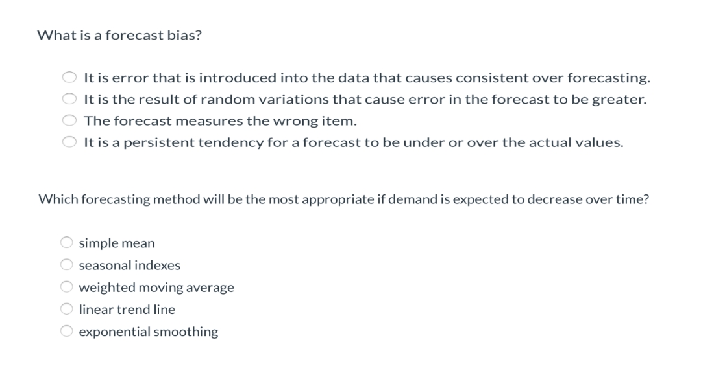Choose the 'seasonal indexes' answer
This screenshot has height=373, width=701.
pyautogui.click(x=66, y=264)
